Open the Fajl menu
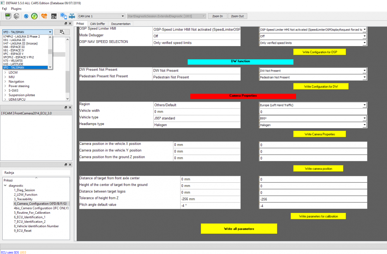This screenshot has height=254, width=387. (x=4, y=9)
